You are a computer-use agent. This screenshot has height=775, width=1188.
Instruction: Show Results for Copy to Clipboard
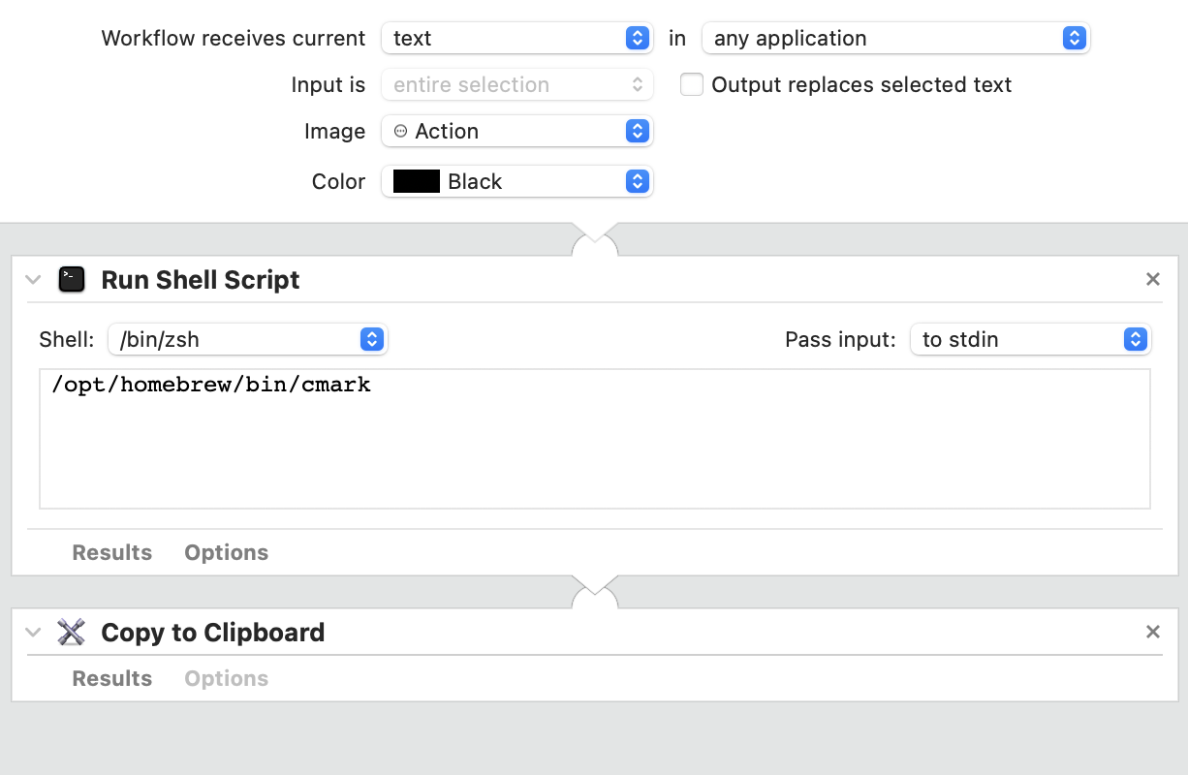pos(111,678)
